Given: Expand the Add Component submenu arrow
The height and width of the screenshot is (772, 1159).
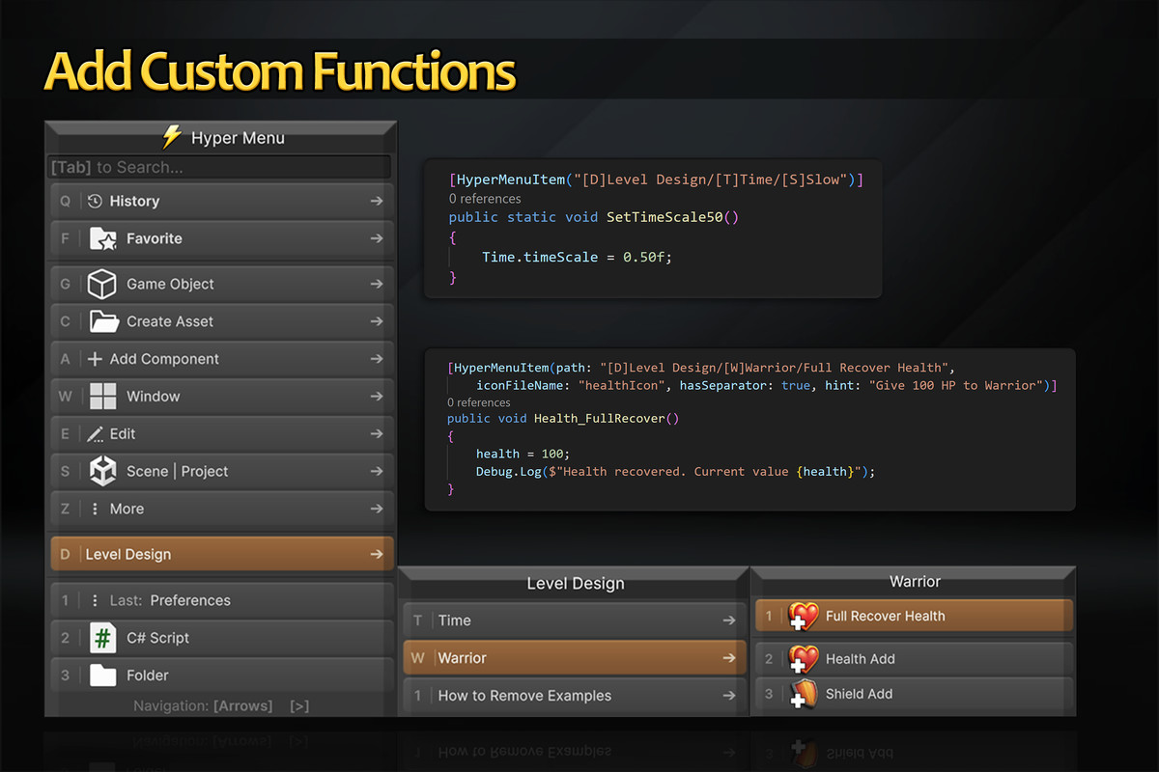Looking at the screenshot, I should click(376, 359).
